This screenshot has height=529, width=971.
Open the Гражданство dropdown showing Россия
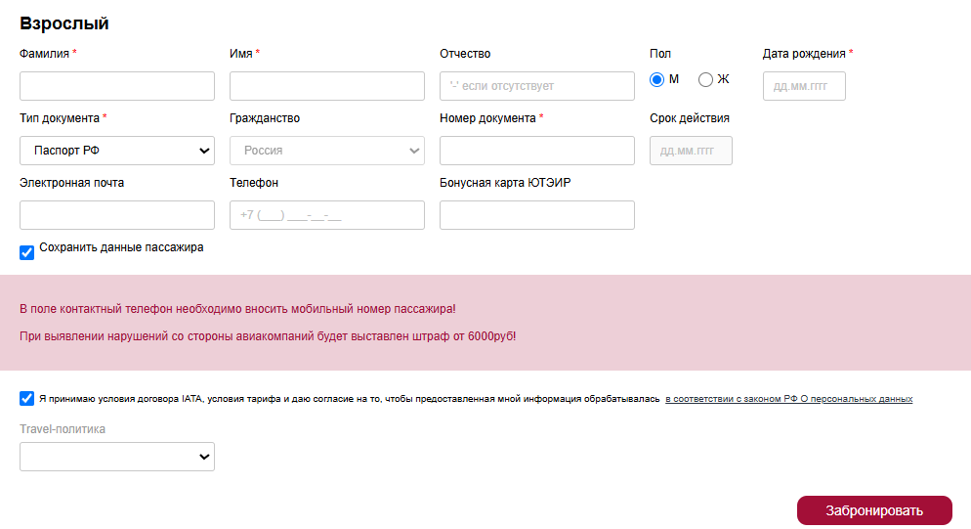327,151
